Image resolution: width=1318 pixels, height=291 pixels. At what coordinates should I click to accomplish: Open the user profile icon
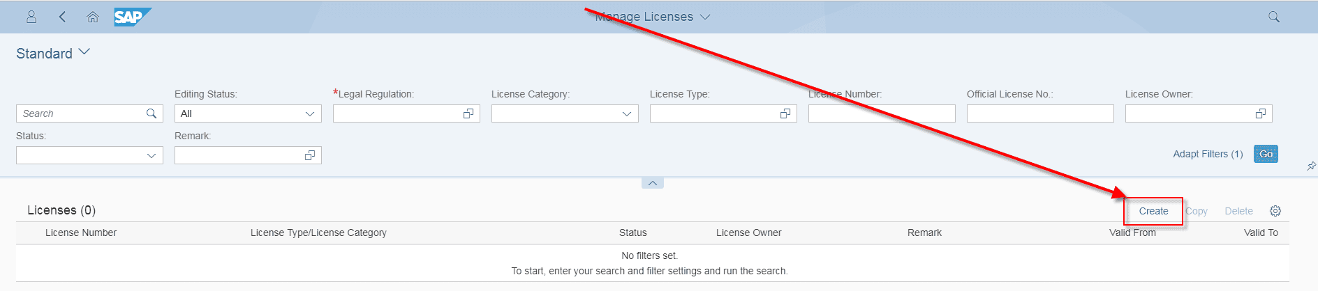(31, 17)
